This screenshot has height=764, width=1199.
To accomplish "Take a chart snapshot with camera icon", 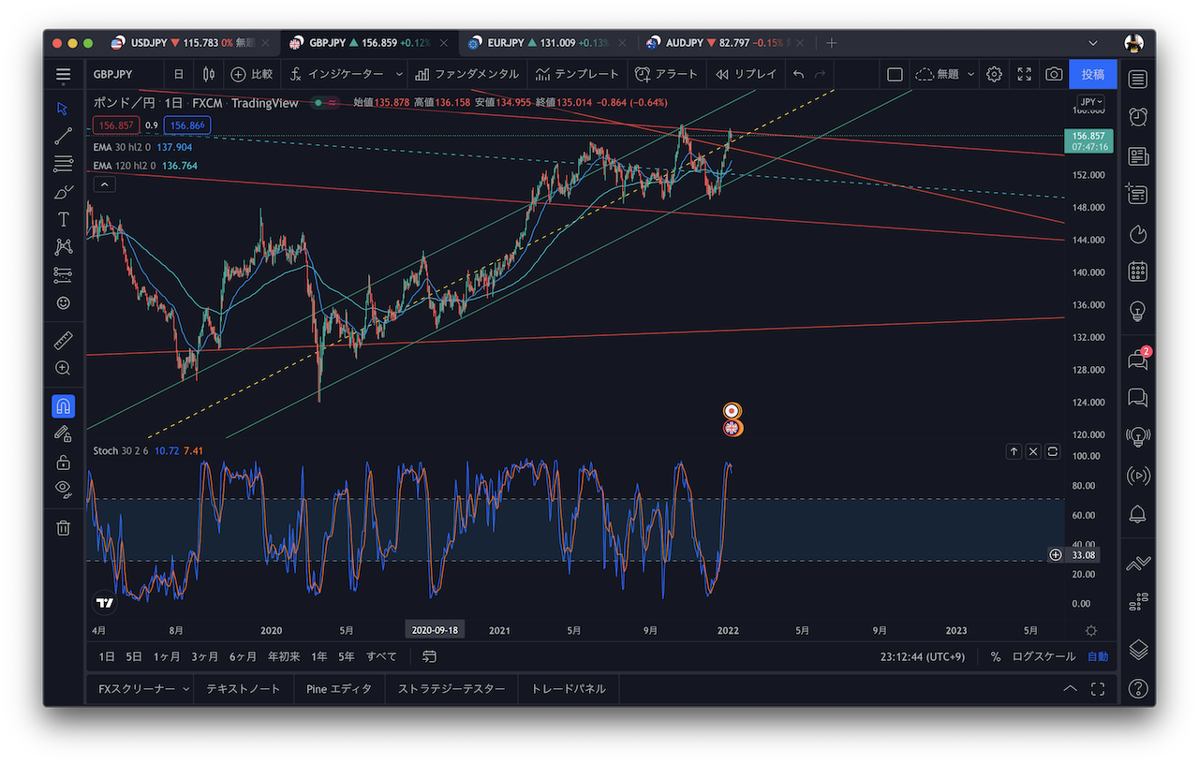I will click(1054, 74).
